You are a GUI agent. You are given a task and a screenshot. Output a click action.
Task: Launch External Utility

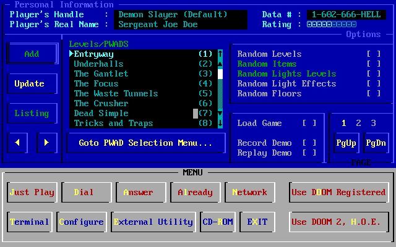click(x=153, y=222)
